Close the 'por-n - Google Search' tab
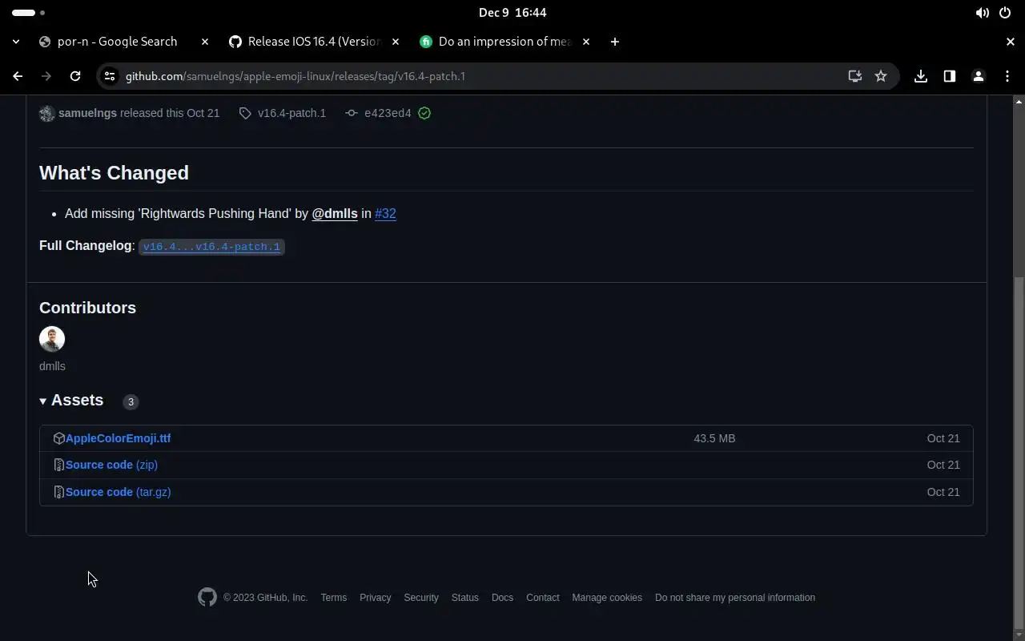Screen dimensions: 1025x641 [x=205, y=42]
